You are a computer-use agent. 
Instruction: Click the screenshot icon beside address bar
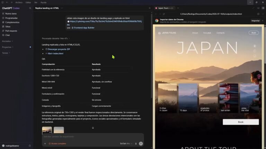click(x=258, y=14)
